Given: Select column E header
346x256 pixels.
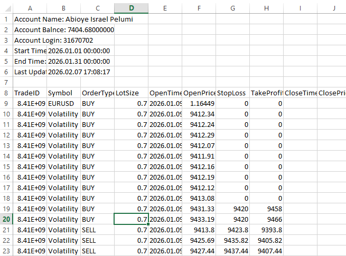Looking at the screenshot, I should click(165, 8).
